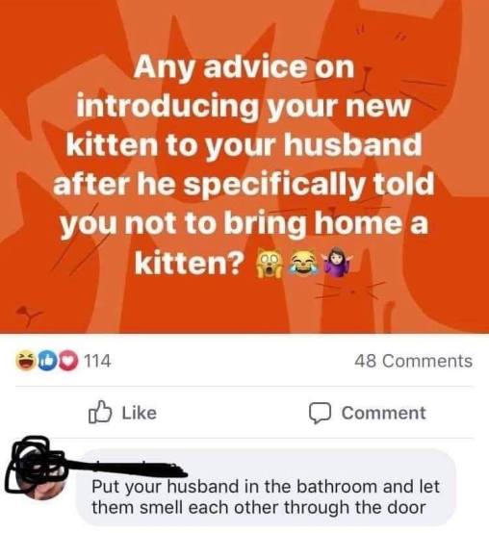
Task: Click 'Any advice on' post heading
Action: (244, 67)
